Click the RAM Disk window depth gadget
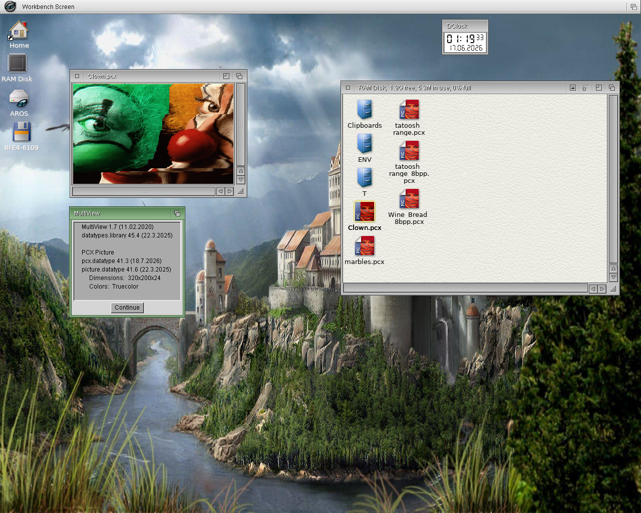Image resolution: width=641 pixels, height=513 pixels. coord(612,88)
